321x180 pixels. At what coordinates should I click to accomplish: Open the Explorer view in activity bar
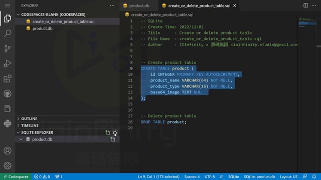coord(8,18)
